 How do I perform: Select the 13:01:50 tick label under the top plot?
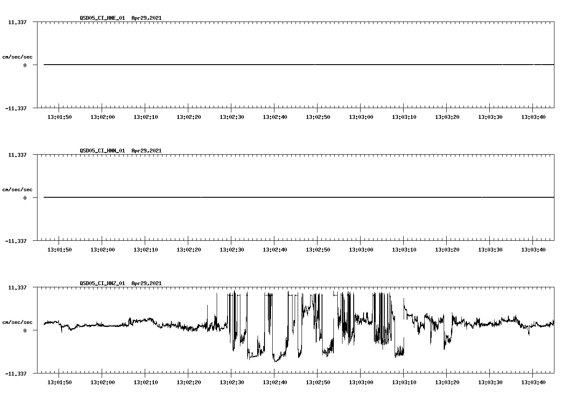coord(60,116)
